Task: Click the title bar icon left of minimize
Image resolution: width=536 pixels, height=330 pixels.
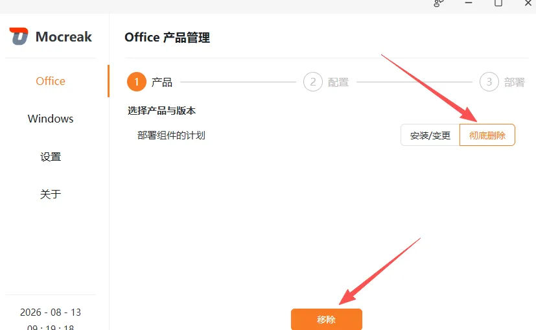Action: pos(439,3)
